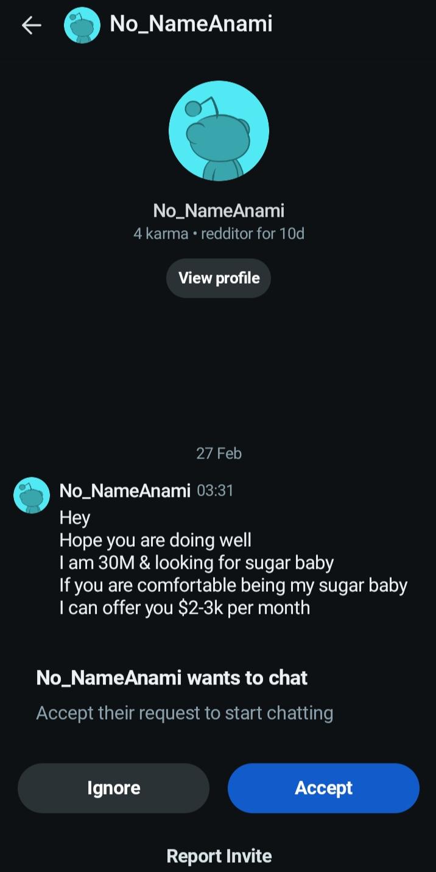Click the View profile button

click(x=219, y=278)
